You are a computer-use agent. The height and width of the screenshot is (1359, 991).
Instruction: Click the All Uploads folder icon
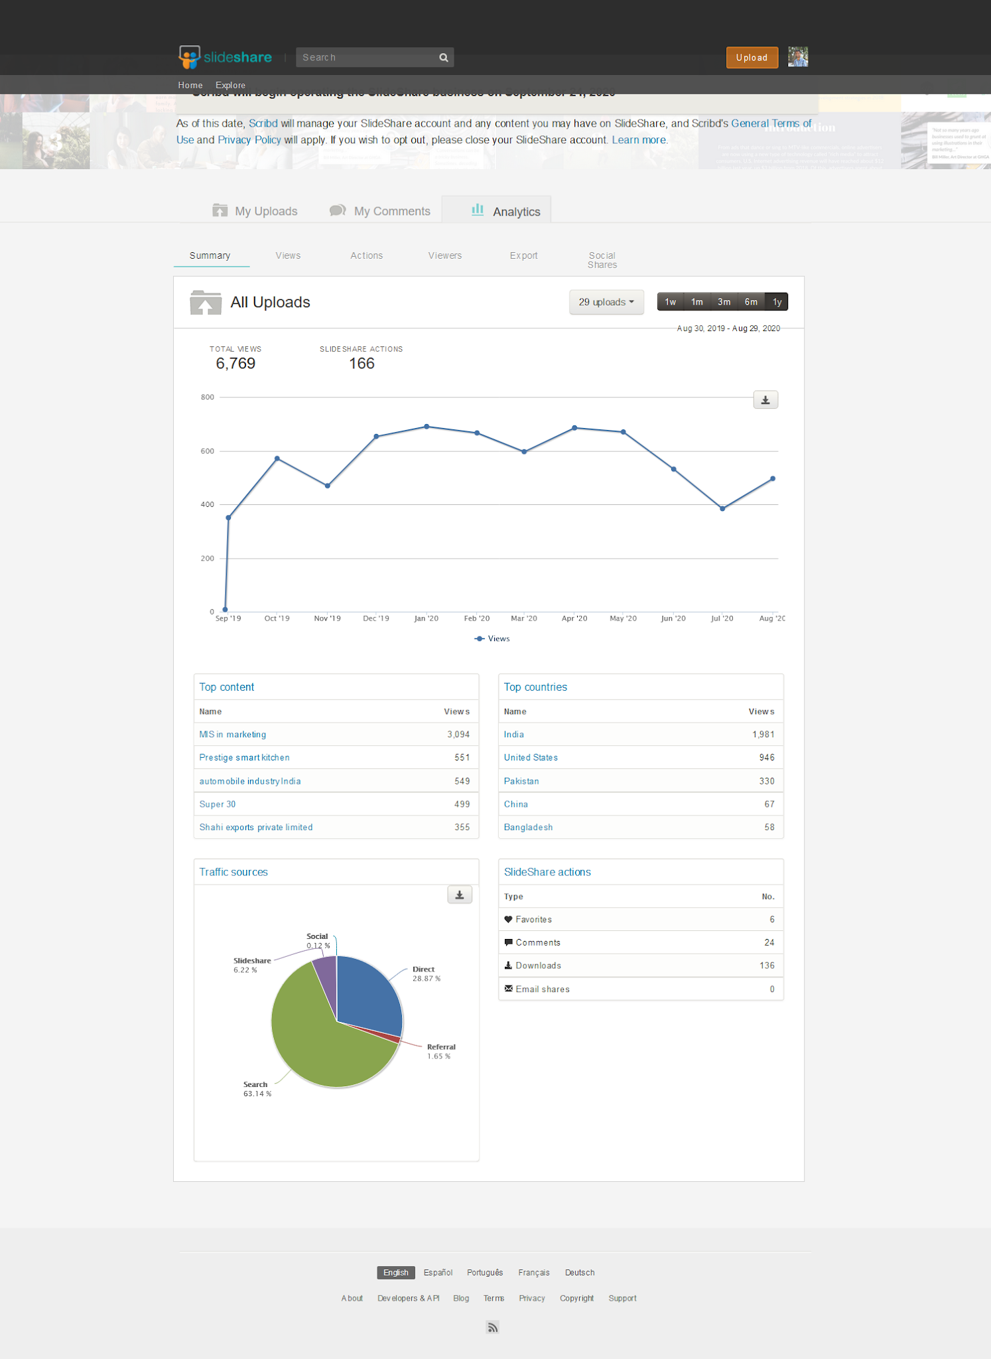coord(206,303)
